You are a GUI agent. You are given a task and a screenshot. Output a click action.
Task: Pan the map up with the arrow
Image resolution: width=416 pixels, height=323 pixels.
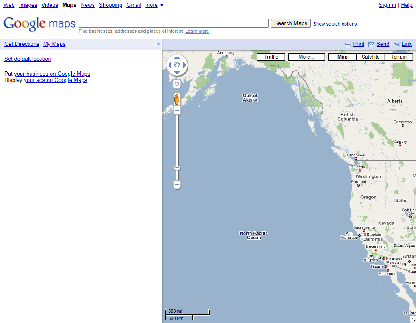[177, 58]
